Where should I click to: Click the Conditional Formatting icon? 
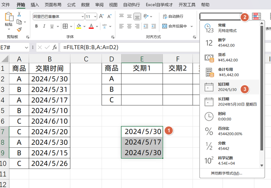(x=256, y=17)
